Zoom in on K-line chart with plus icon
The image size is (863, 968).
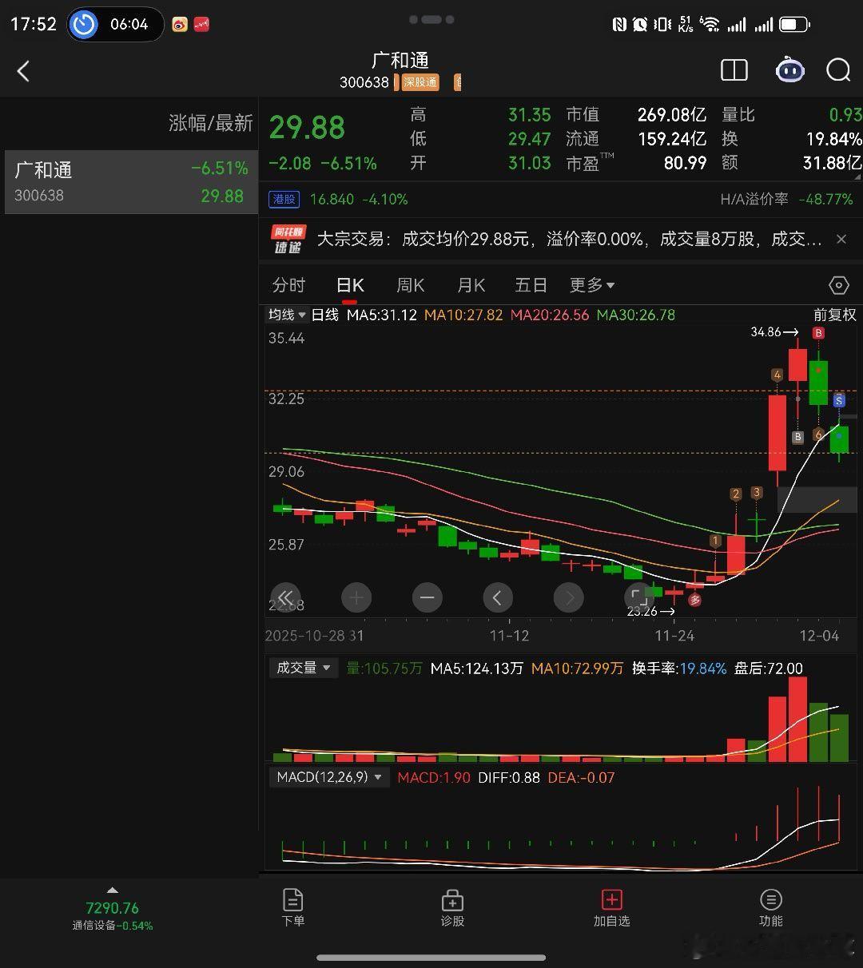(x=356, y=597)
